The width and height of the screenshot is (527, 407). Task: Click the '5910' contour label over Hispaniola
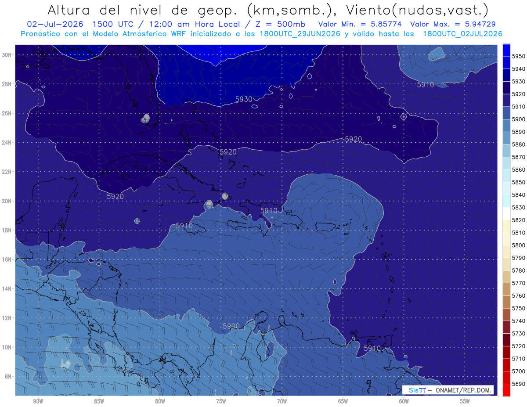pos(269,211)
